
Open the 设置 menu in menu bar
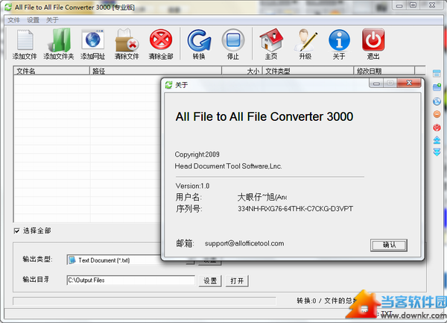pos(33,20)
